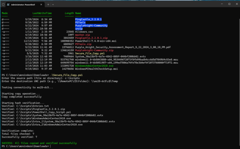The height and width of the screenshot is (149, 240).
Task: Click the source path value c:\Scripts
Action: click(x=72, y=78)
